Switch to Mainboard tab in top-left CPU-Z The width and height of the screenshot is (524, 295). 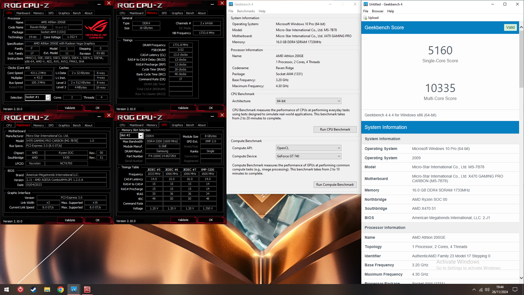[23, 13]
